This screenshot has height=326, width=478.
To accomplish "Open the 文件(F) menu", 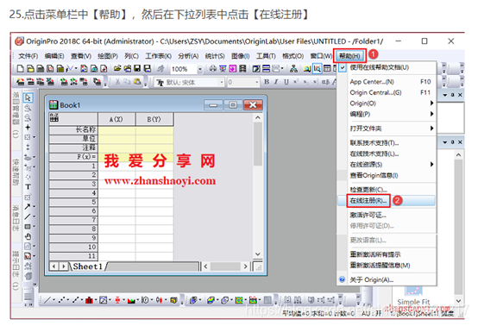I will (x=28, y=56).
